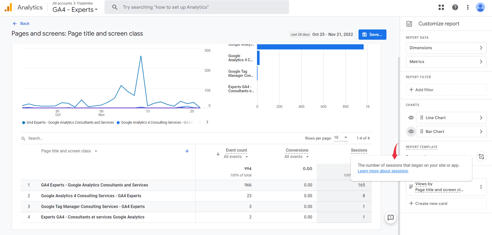This screenshot has height=235, width=492.
Task: Click Add filter under Report Filter
Action: pyautogui.click(x=446, y=90)
